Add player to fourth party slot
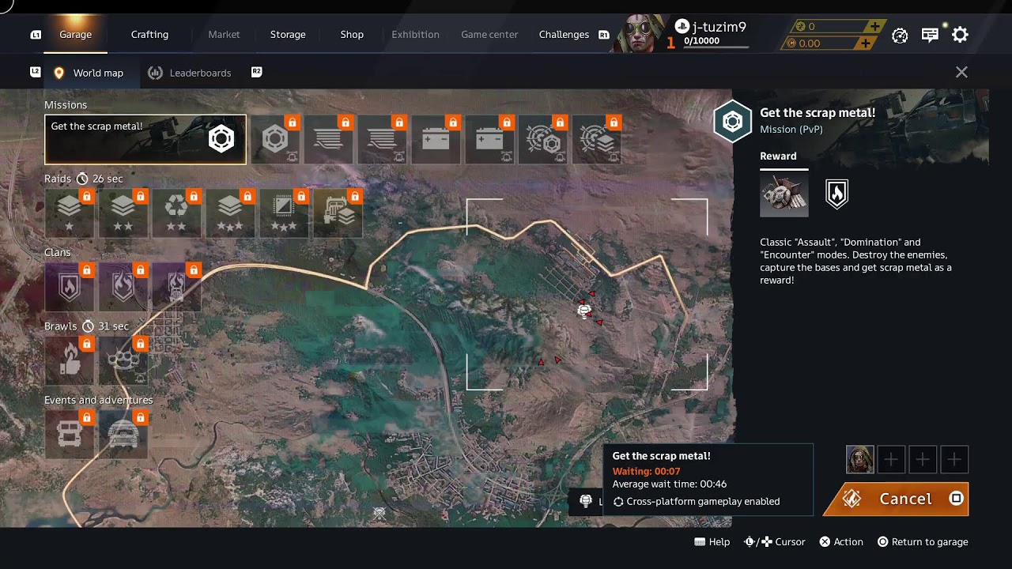1012x569 pixels. pyautogui.click(x=954, y=459)
